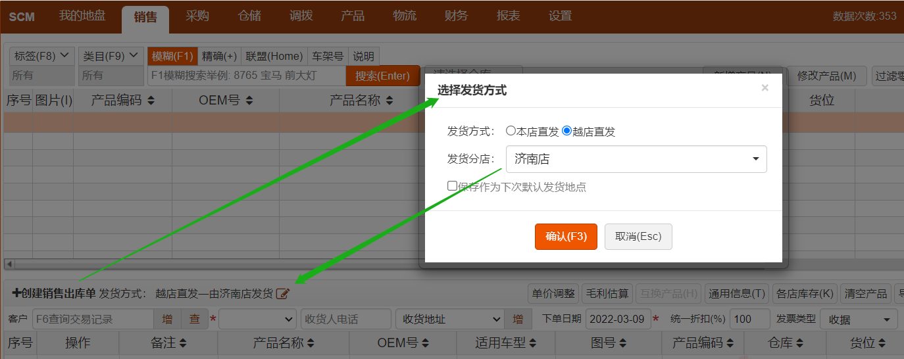Click the sort arrows next to 产品编码 in the upper table
The width and height of the screenshot is (904, 359).
pyautogui.click(x=151, y=101)
